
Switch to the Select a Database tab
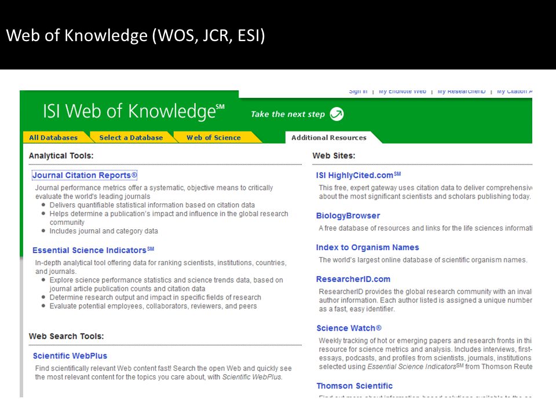131,138
